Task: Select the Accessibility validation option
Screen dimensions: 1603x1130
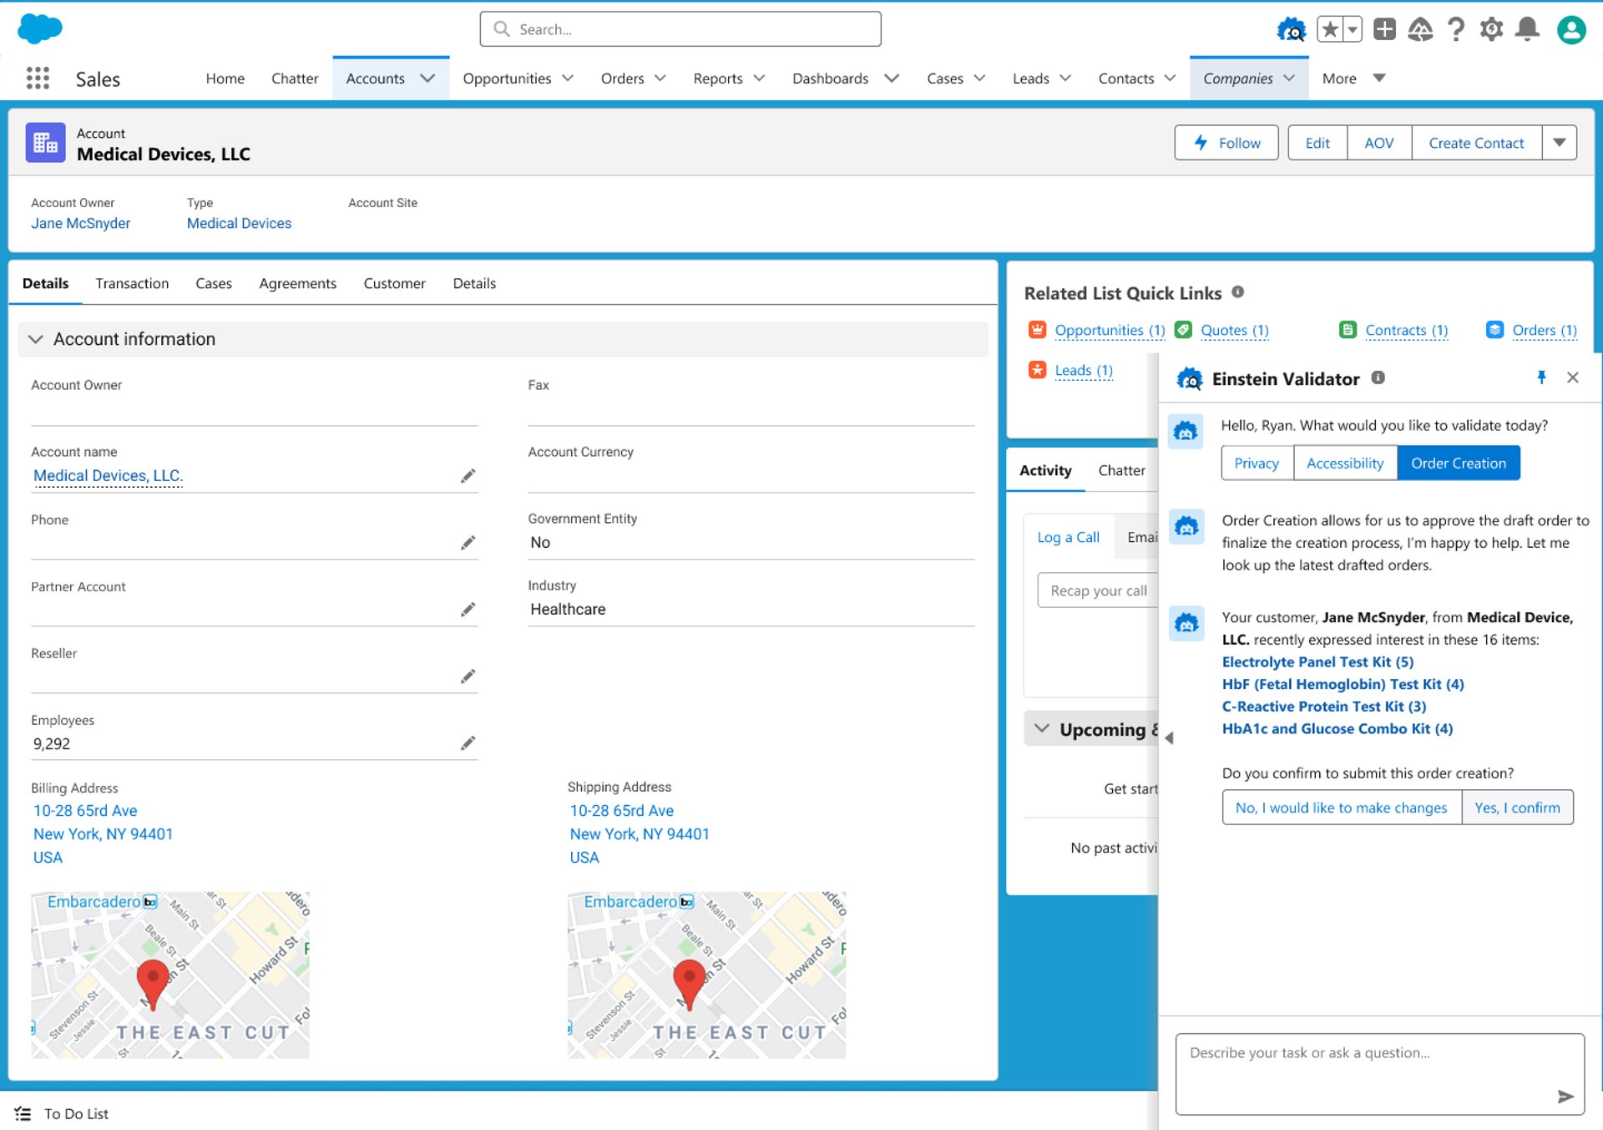Action: [1344, 464]
